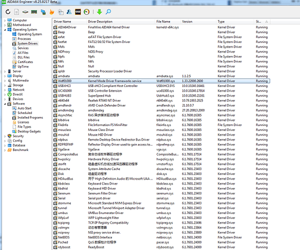Expand the Display tree node
This screenshot has height=250, width=300.
coord(5,76)
